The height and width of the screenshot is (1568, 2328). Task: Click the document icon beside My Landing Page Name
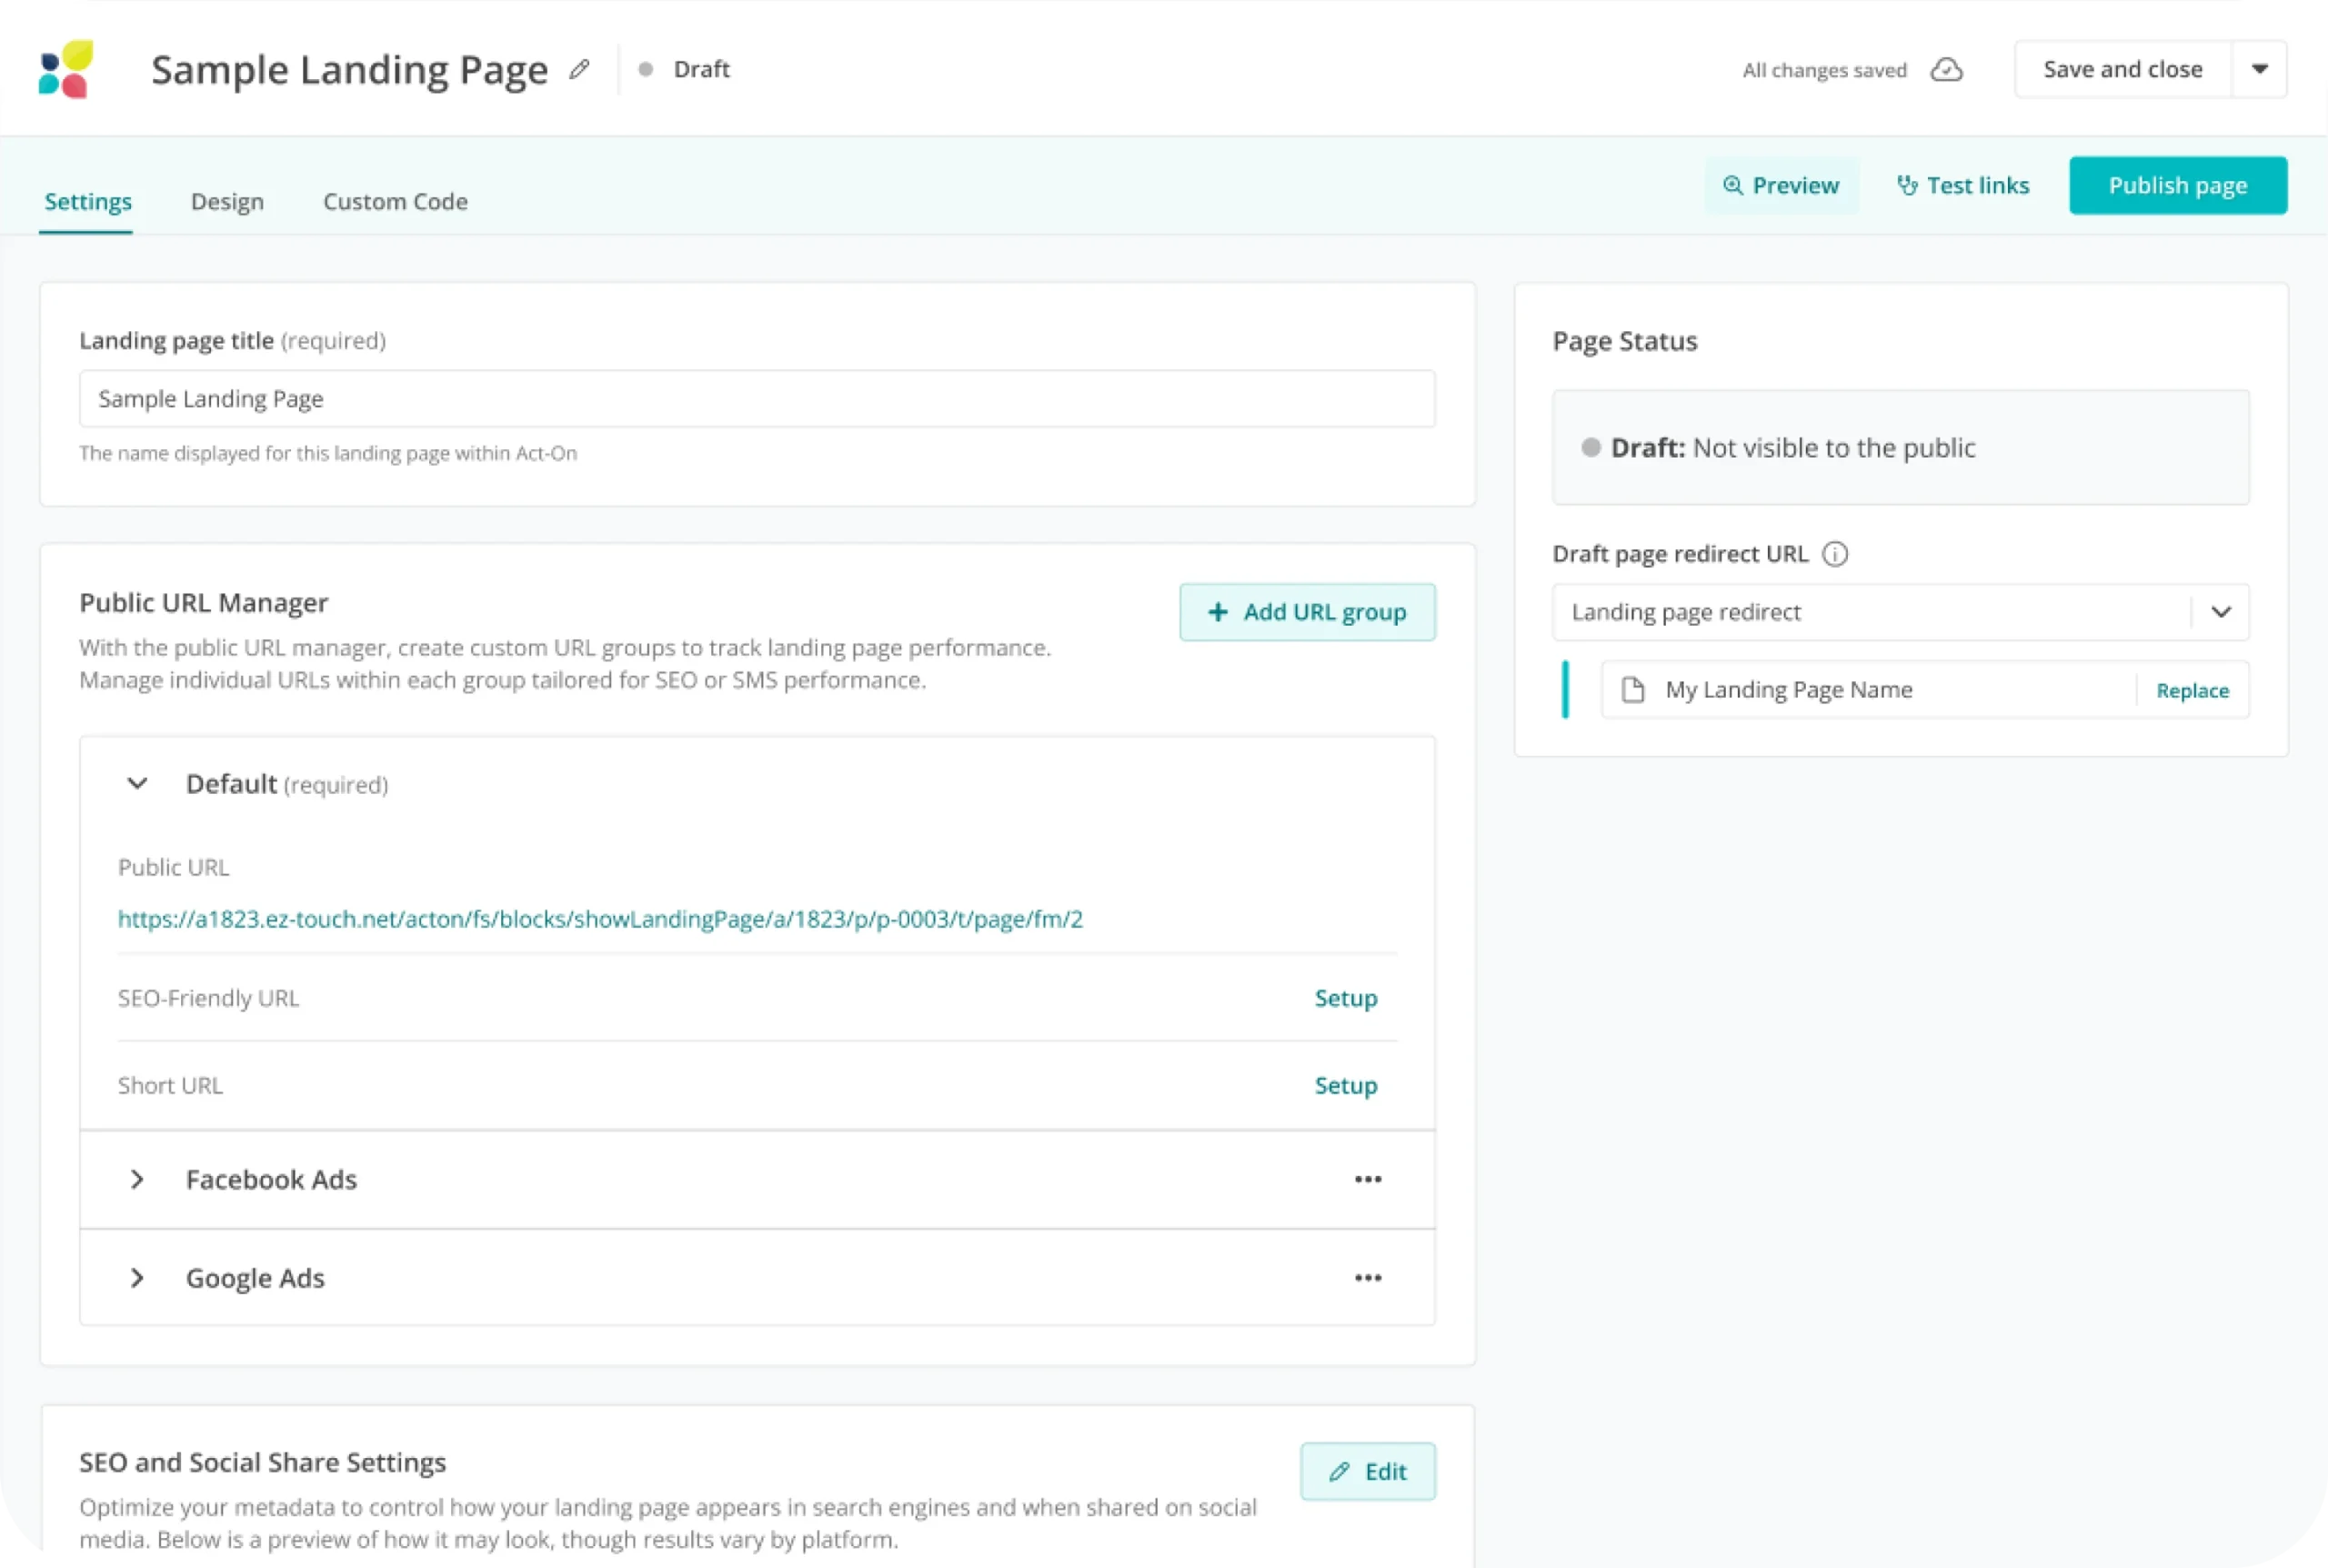(x=1632, y=690)
